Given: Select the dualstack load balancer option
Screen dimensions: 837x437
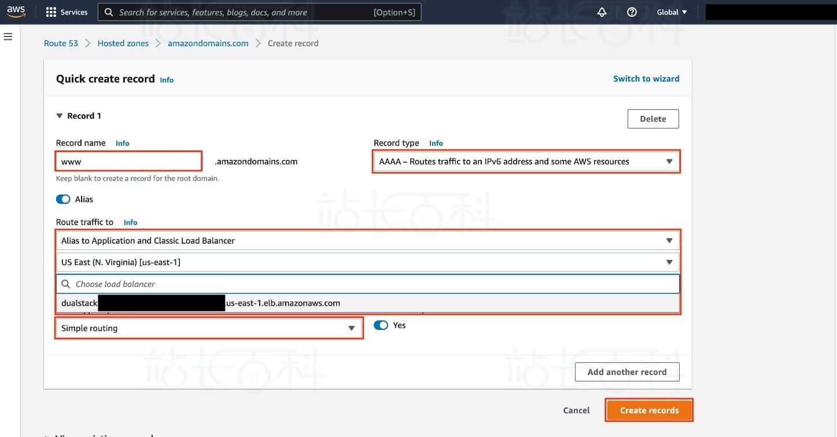Looking at the screenshot, I should [x=368, y=303].
